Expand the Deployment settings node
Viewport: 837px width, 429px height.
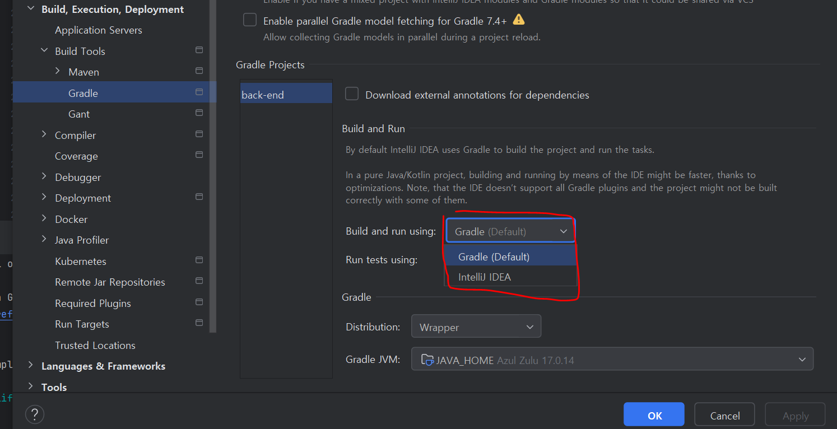point(44,197)
